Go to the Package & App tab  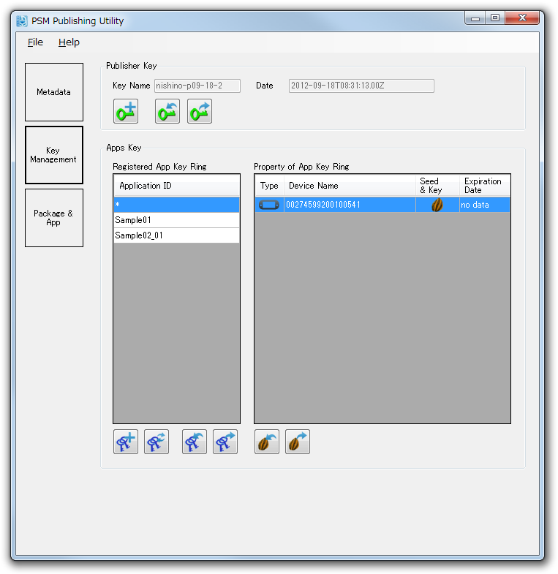(x=54, y=218)
